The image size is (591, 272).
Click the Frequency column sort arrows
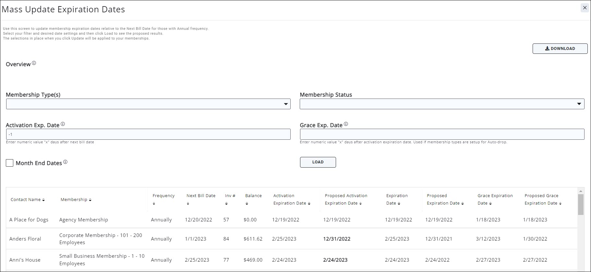pos(154,204)
